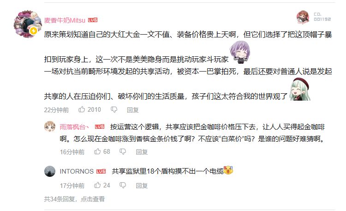Open the INTORNOS dark avatar

click(50, 171)
